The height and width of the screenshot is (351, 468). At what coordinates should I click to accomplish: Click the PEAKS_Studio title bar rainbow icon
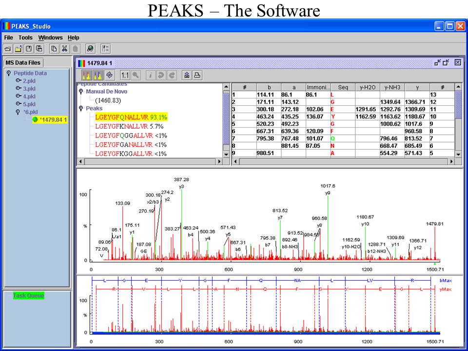click(x=6, y=26)
